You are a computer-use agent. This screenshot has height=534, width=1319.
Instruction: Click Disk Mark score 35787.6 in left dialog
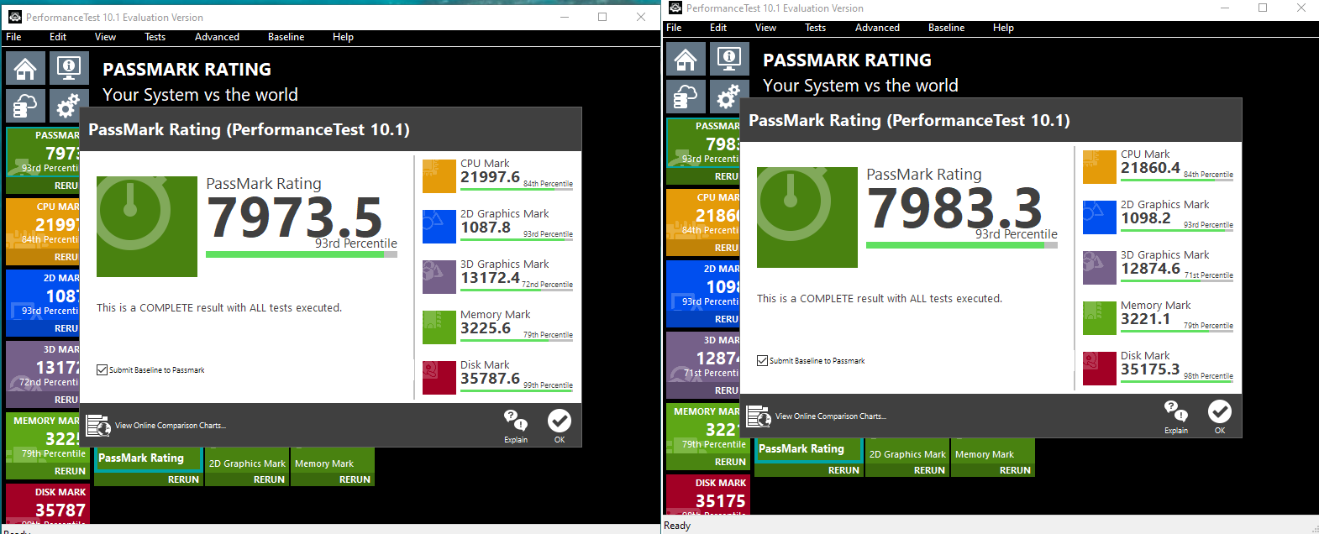(x=490, y=379)
